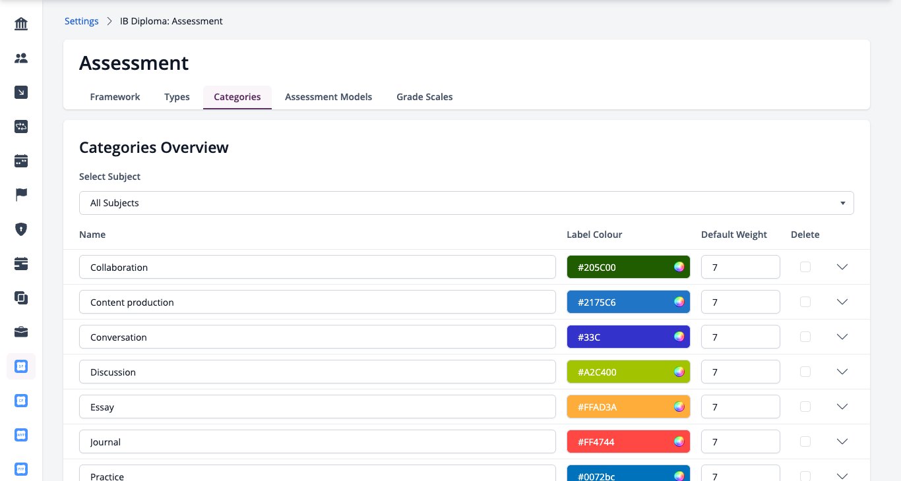The height and width of the screenshot is (481, 901).
Task: Click the Default Weight field for Journal
Action: 741,441
